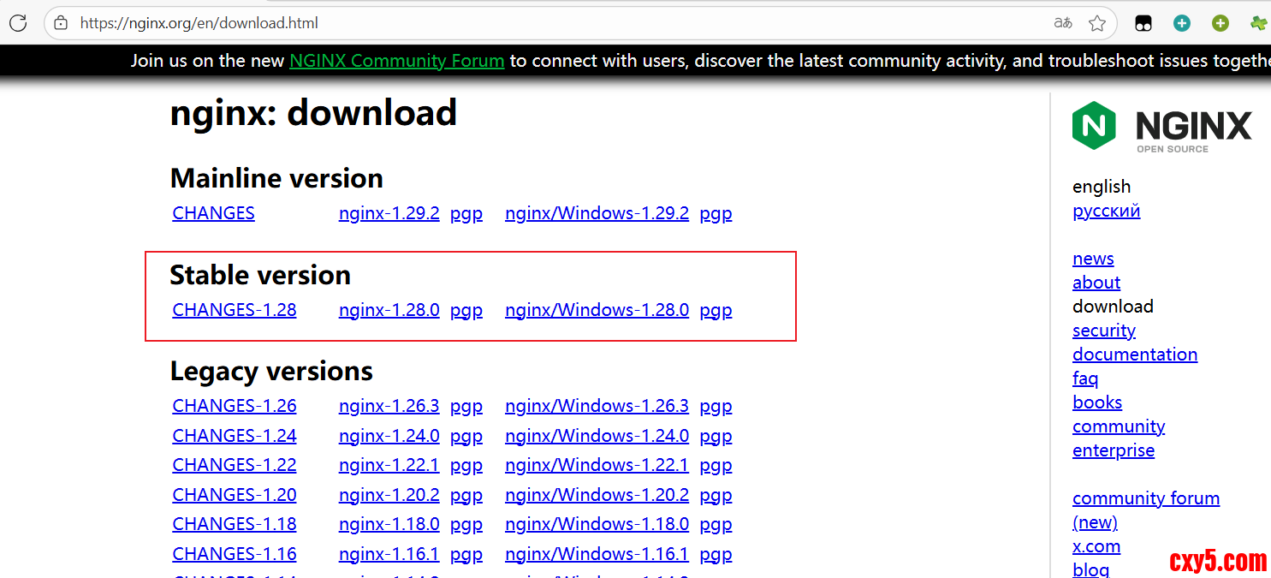Select the 'Legacy versions' heading text
The image size is (1271, 578).
pos(271,372)
